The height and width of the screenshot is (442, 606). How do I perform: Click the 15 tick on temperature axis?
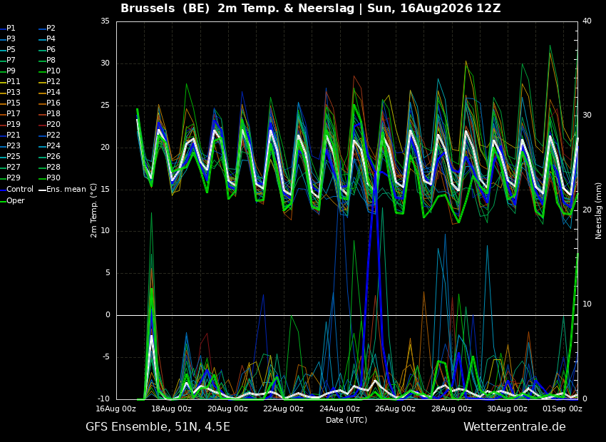[x=105, y=189]
